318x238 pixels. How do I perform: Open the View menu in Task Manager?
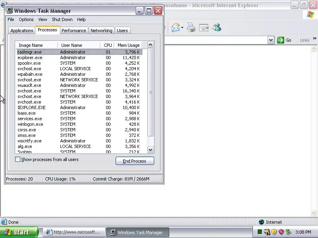[x=43, y=19]
